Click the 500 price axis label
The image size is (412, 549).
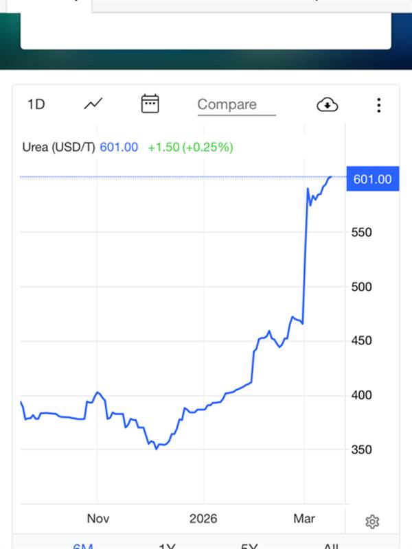[x=361, y=287]
